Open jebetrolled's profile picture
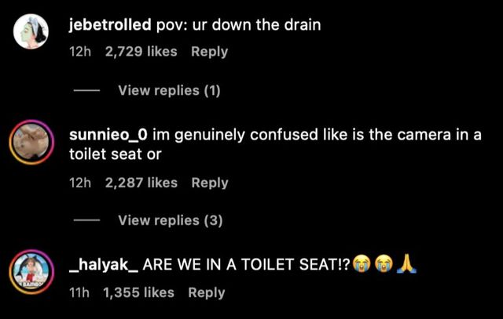The height and width of the screenshot is (319, 503). coord(31,31)
